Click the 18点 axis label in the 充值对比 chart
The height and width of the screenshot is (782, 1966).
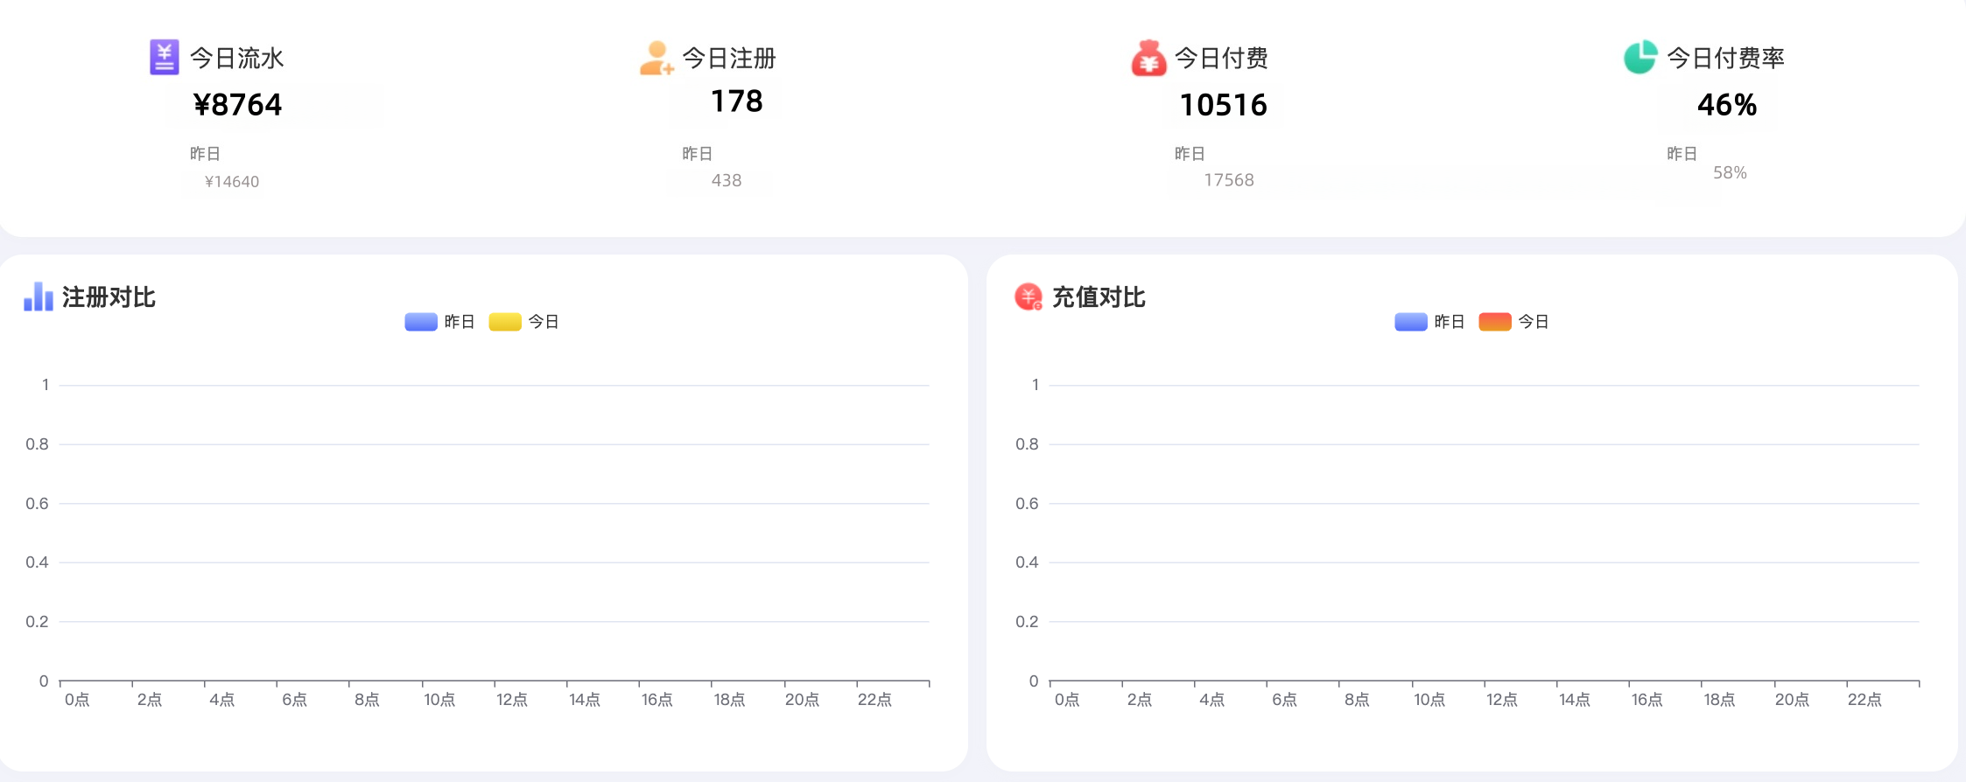[1719, 700]
